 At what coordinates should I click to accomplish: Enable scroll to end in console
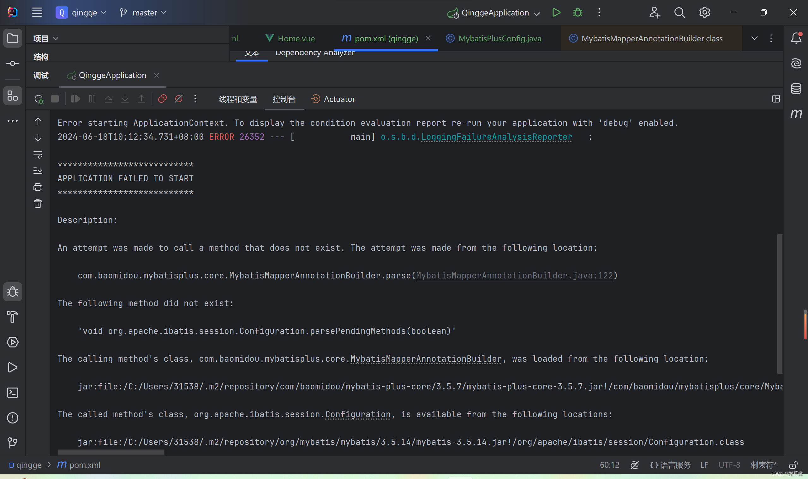coord(38,170)
